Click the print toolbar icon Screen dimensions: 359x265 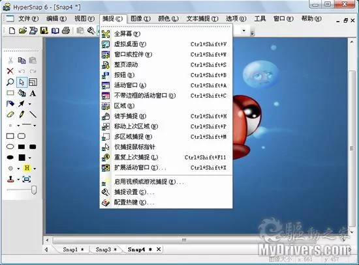pos(66,31)
